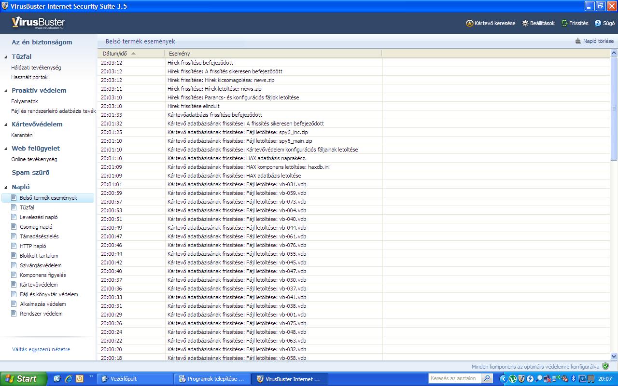
Task: Select row Fájl letöltése: spy6_inc.zip
Action: tap(354, 132)
